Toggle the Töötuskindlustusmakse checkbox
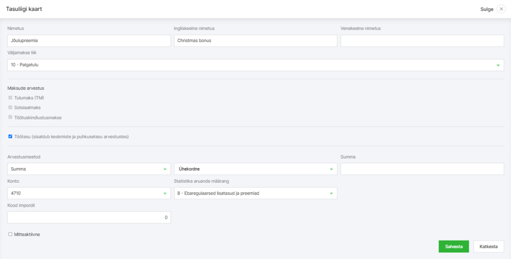 coord(10,117)
